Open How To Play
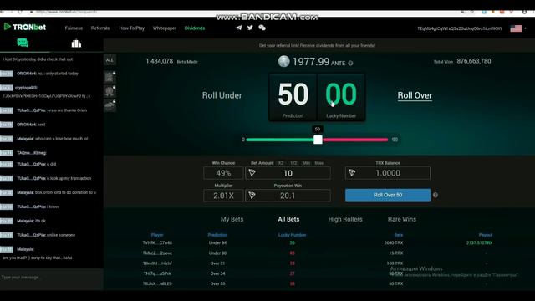Screen dimensions: 535x301 (x=132, y=28)
